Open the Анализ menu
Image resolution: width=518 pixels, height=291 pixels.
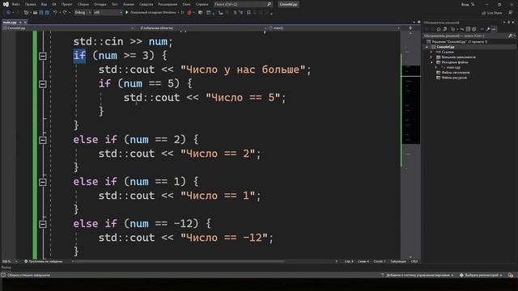[129, 4]
